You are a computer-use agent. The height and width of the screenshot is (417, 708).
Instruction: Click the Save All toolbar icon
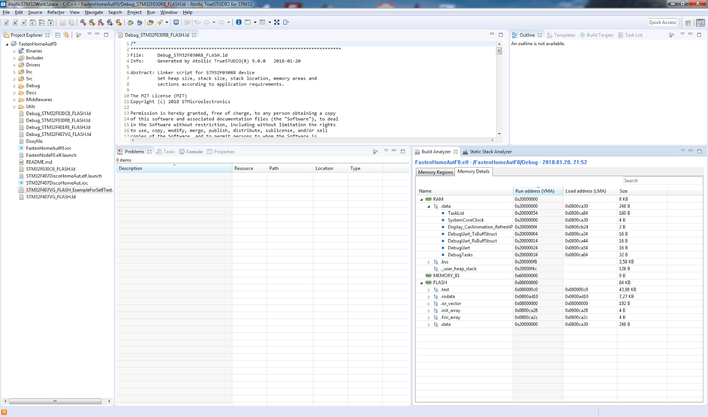point(71,23)
